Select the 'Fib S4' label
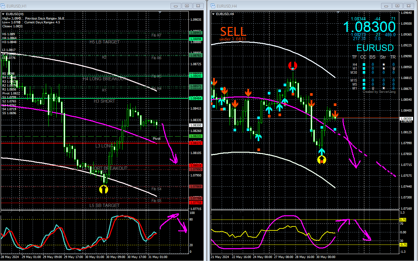 click(x=156, y=189)
